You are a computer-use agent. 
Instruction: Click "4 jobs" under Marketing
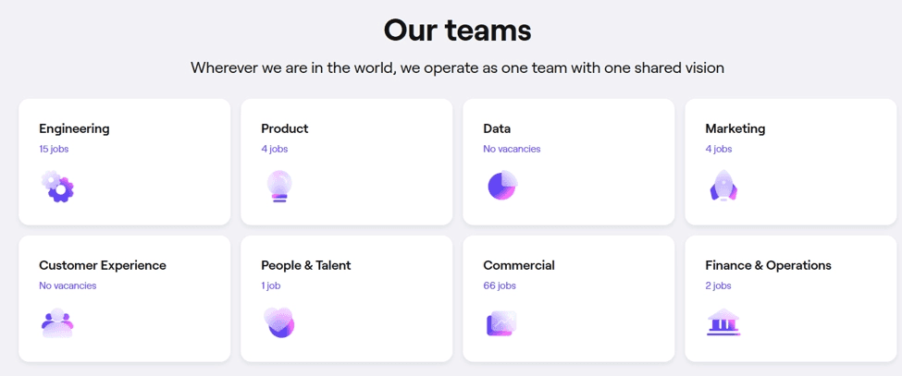pos(719,149)
